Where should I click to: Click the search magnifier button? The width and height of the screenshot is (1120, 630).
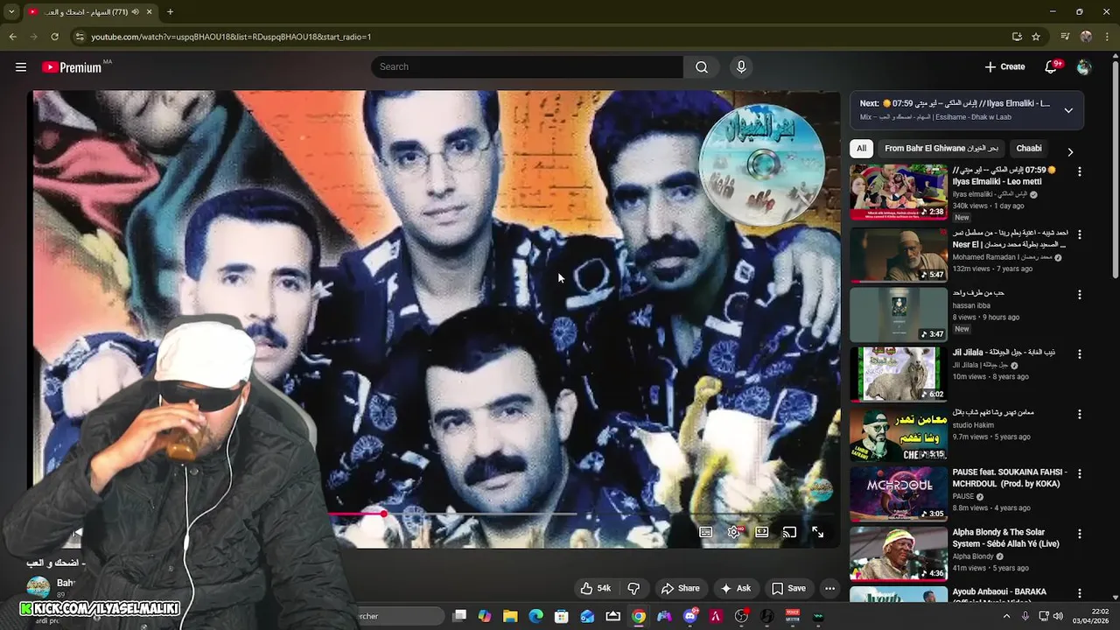click(x=702, y=66)
